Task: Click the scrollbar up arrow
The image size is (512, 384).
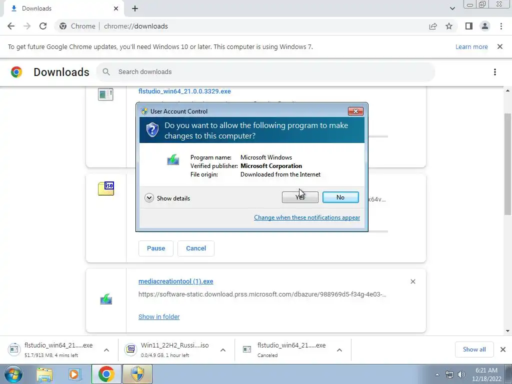Action: 507,91
